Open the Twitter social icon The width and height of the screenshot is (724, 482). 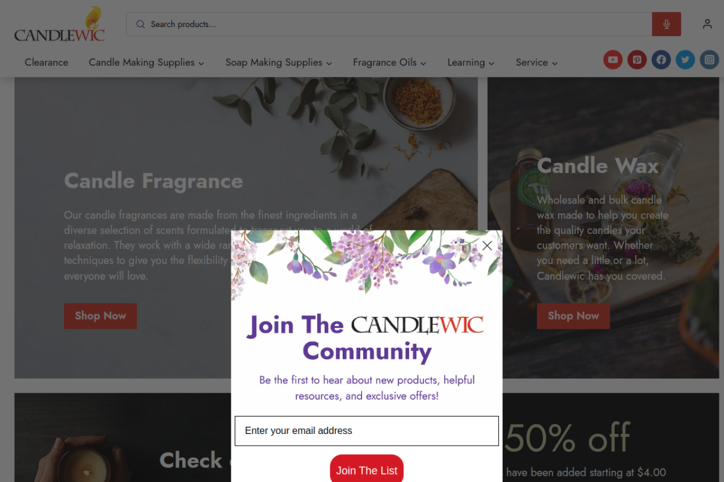pyautogui.click(x=686, y=60)
